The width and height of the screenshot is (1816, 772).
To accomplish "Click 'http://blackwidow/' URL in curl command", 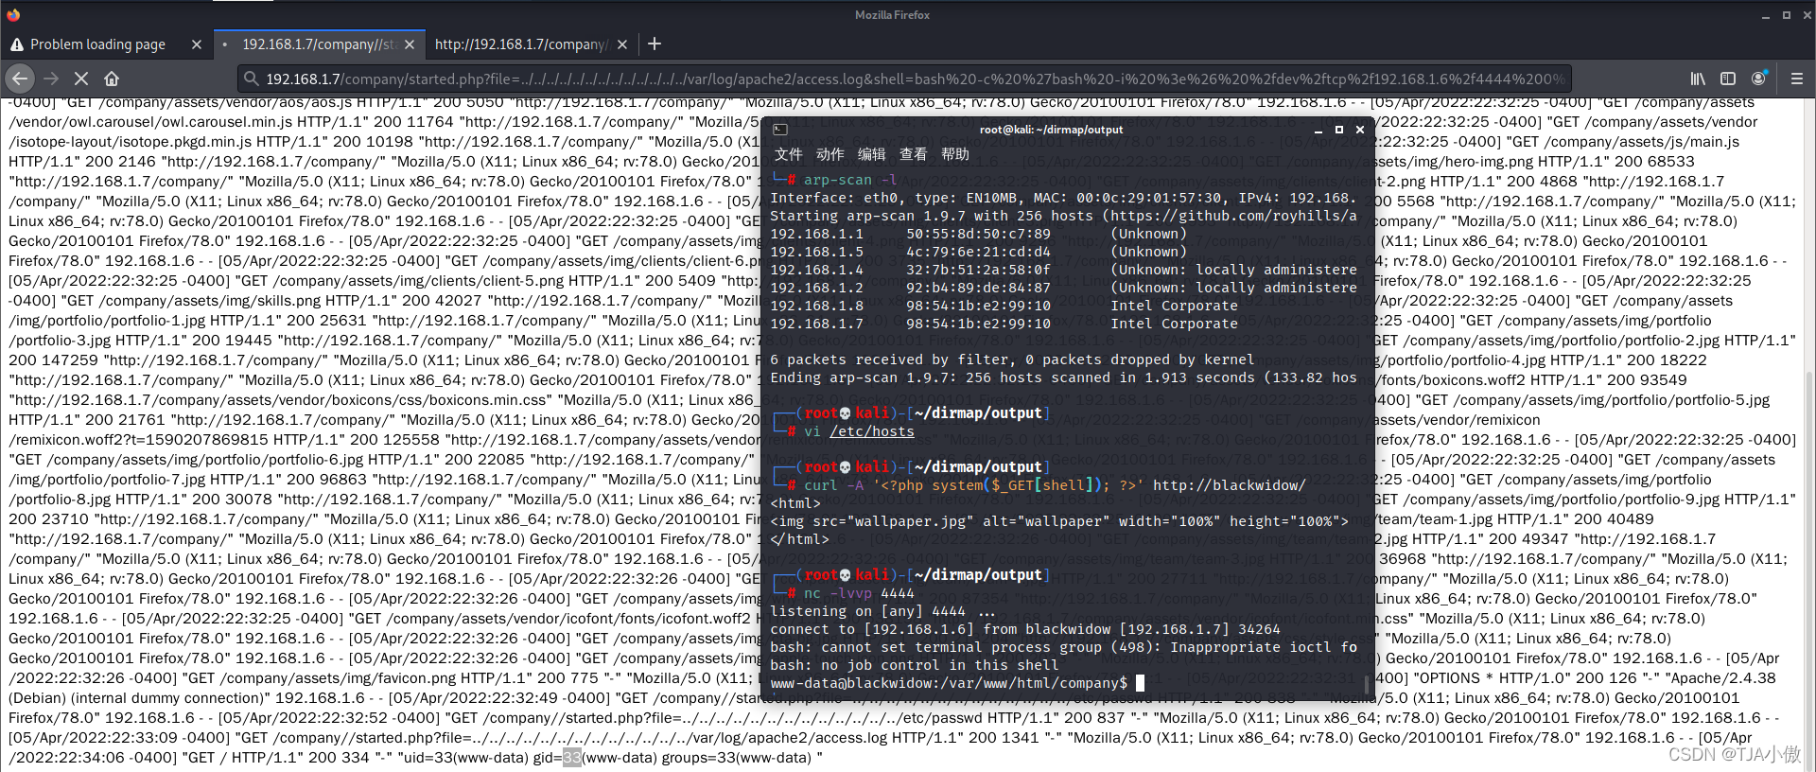I will point(1230,485).
